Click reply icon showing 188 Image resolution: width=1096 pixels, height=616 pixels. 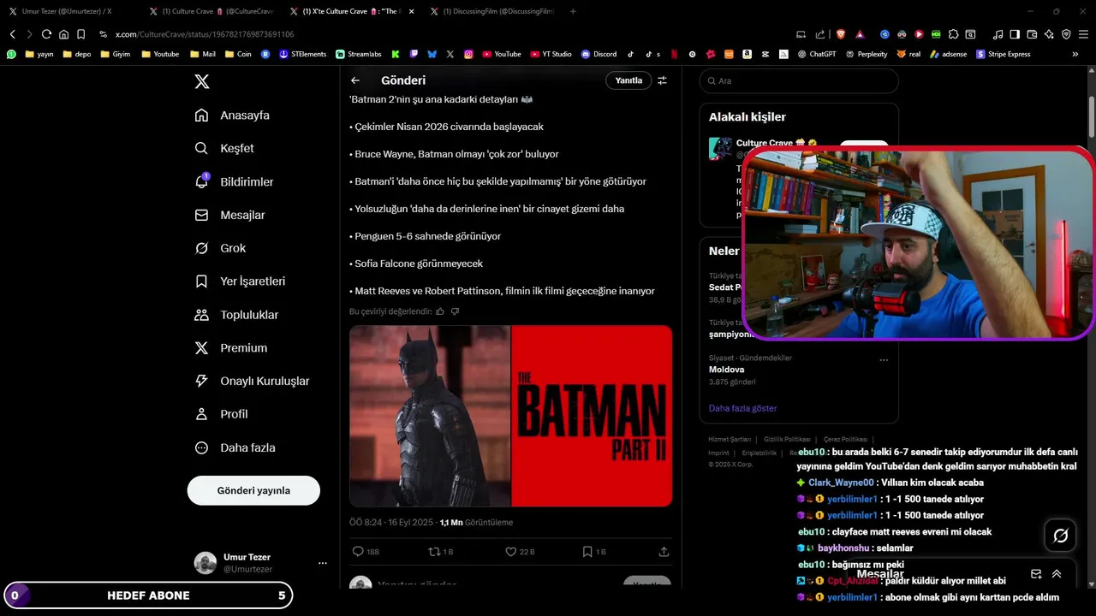click(366, 552)
